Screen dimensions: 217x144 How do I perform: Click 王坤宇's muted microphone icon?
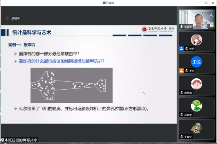click(x=182, y=137)
